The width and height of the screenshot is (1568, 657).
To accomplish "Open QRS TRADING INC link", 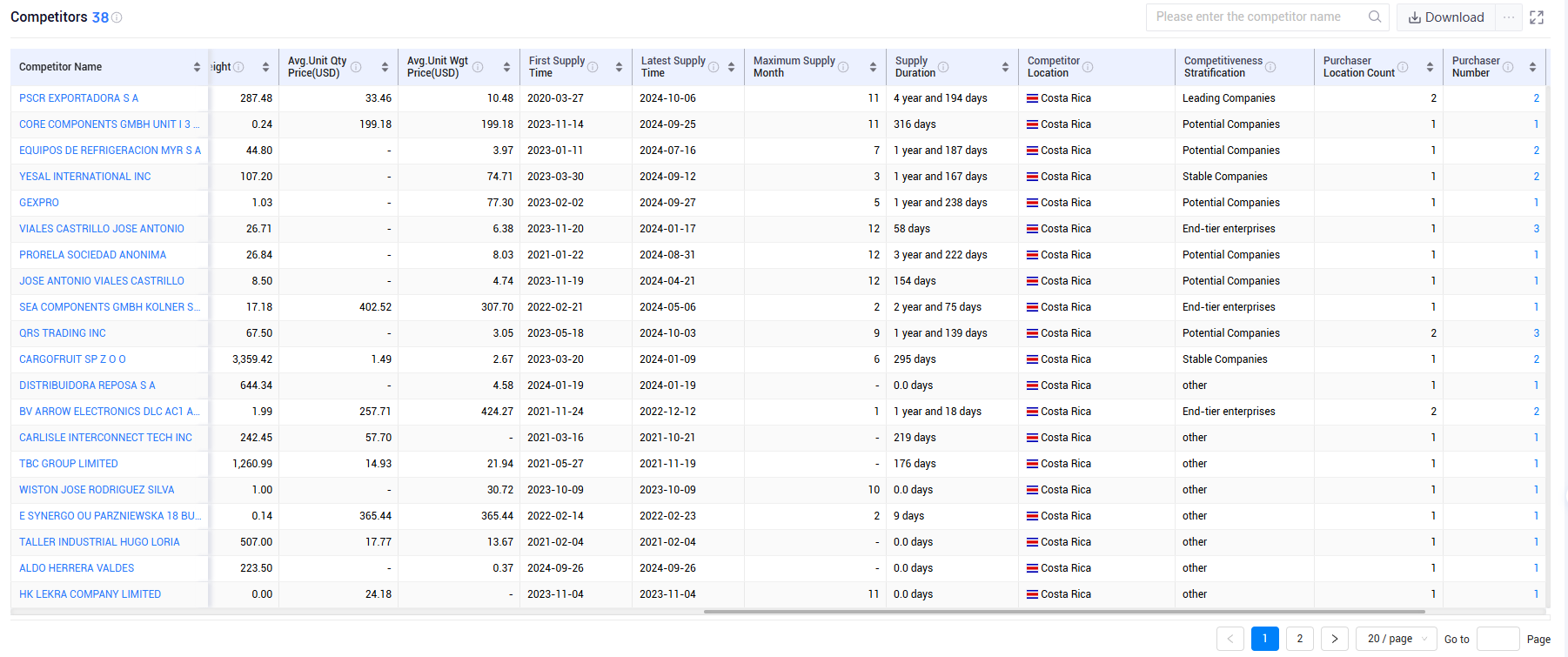I will tap(63, 333).
